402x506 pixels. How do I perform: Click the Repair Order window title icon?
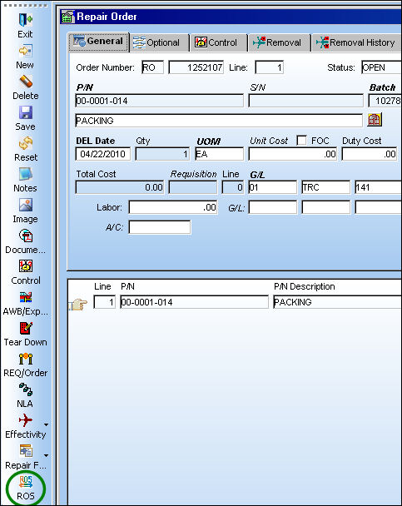[x=67, y=16]
